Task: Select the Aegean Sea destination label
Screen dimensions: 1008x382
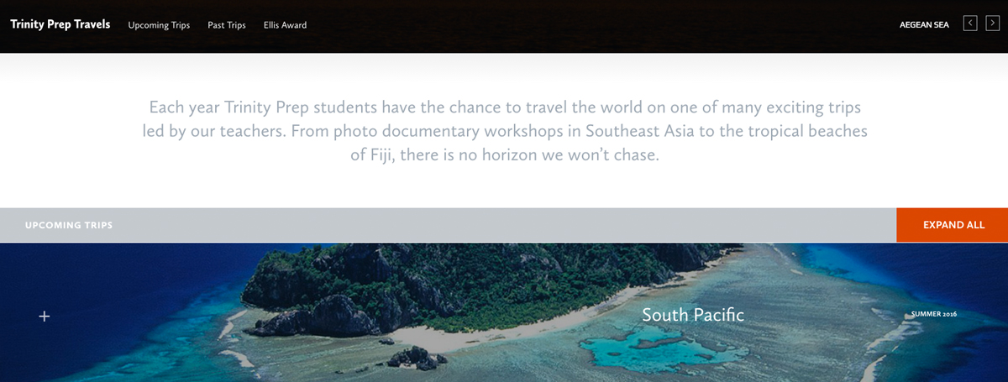Action: [924, 25]
